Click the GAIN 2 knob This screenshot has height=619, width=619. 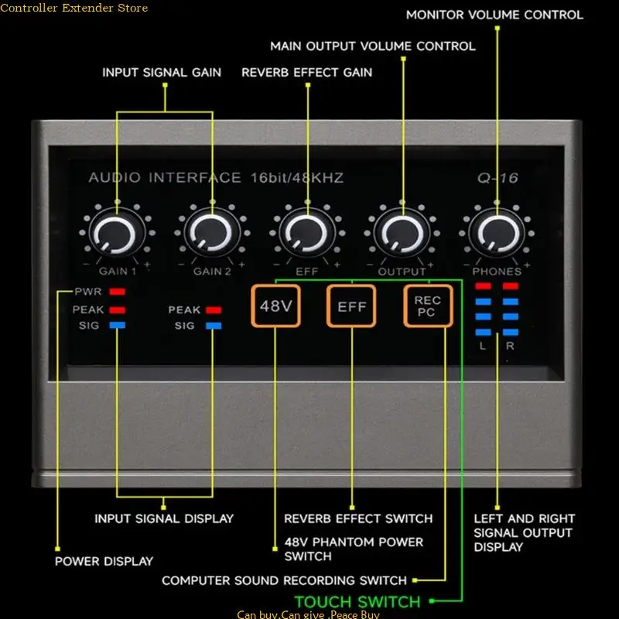click(212, 234)
